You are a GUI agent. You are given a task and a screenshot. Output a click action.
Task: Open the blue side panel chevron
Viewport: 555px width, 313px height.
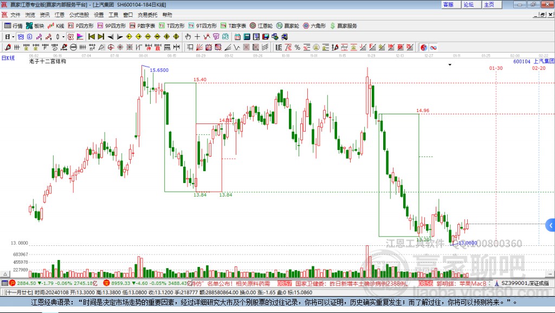coord(551,225)
